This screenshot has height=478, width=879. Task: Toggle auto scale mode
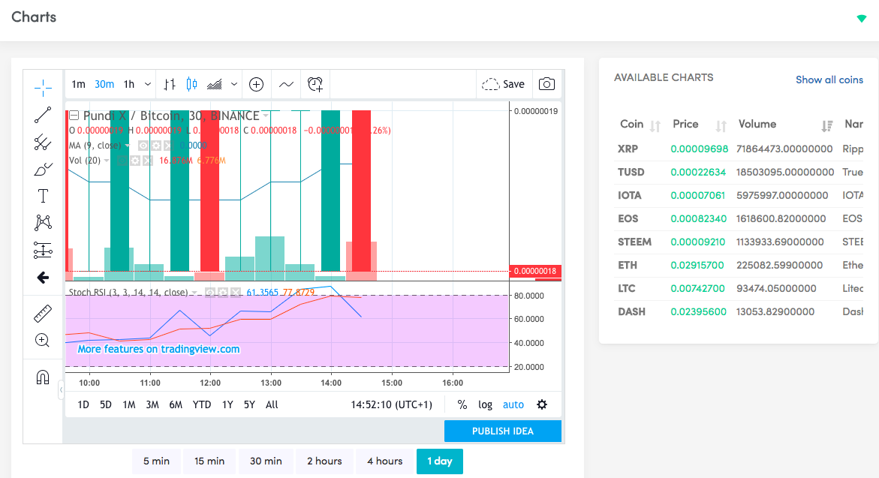click(x=513, y=404)
